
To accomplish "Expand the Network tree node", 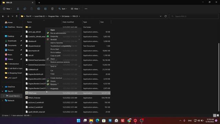I will [2, 101].
